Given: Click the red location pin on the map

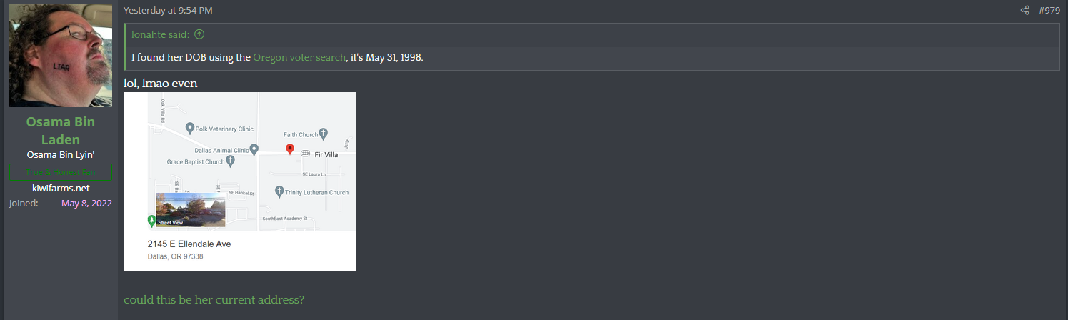Looking at the screenshot, I should 290,149.
